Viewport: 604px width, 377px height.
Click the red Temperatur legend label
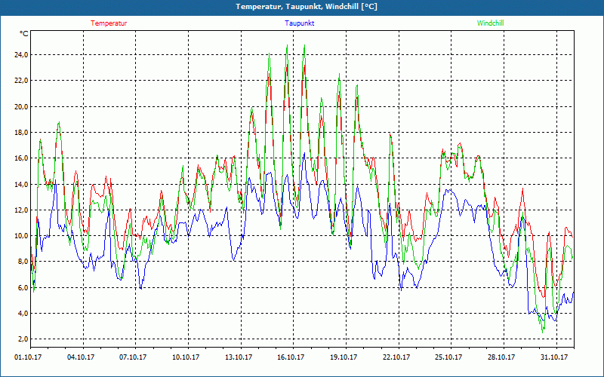point(109,23)
